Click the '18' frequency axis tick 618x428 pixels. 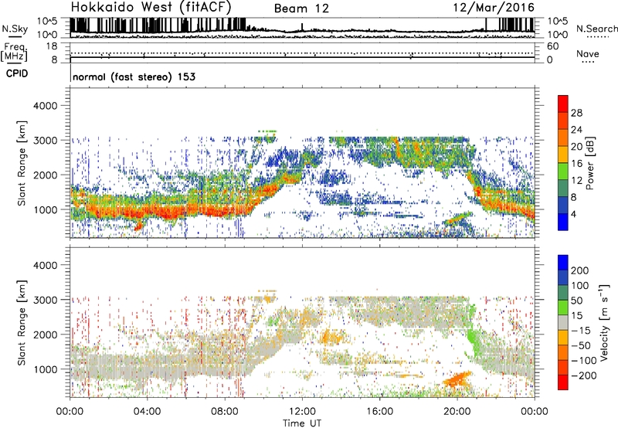point(52,46)
